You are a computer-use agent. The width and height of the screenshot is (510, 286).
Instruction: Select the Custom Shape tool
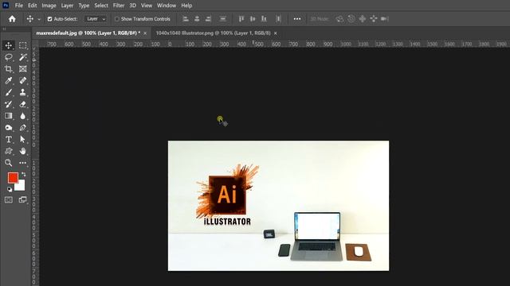pos(9,151)
